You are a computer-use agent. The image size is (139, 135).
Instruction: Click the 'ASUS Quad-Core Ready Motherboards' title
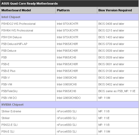30,4
